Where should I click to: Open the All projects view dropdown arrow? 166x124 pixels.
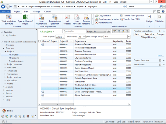(54, 32)
